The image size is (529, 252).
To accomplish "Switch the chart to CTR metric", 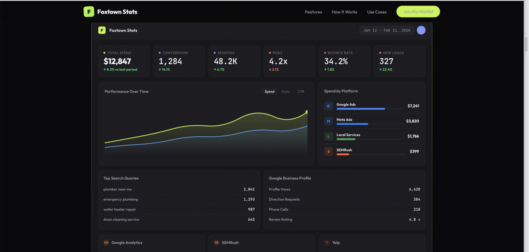I will point(301,91).
